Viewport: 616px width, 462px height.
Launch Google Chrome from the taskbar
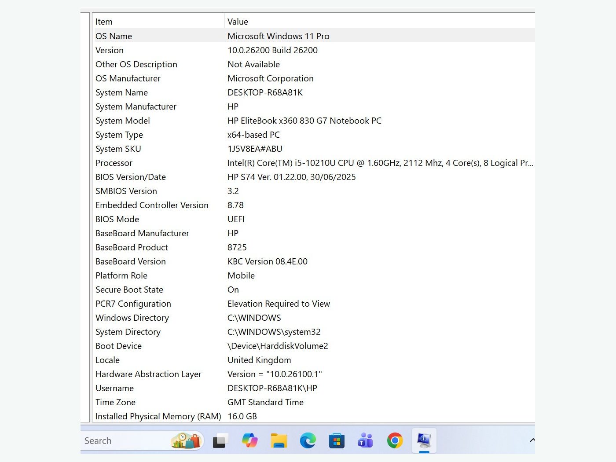coord(395,440)
